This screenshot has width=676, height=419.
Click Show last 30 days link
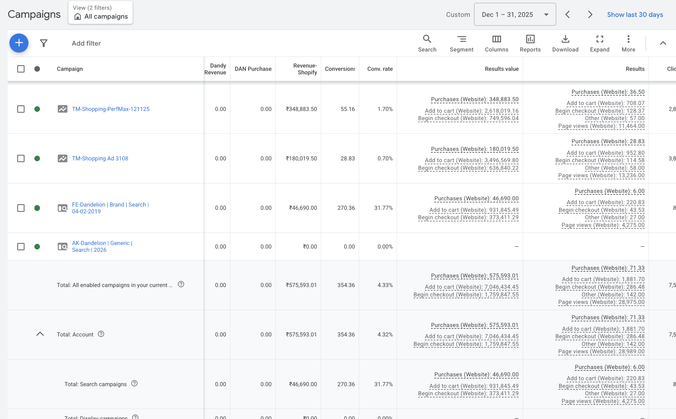635,14
